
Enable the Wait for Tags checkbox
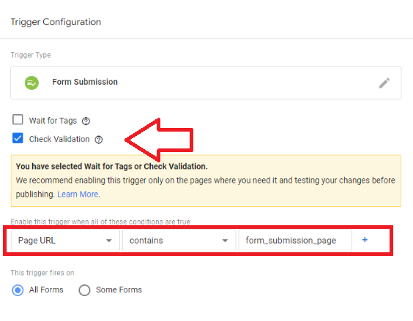(x=18, y=119)
